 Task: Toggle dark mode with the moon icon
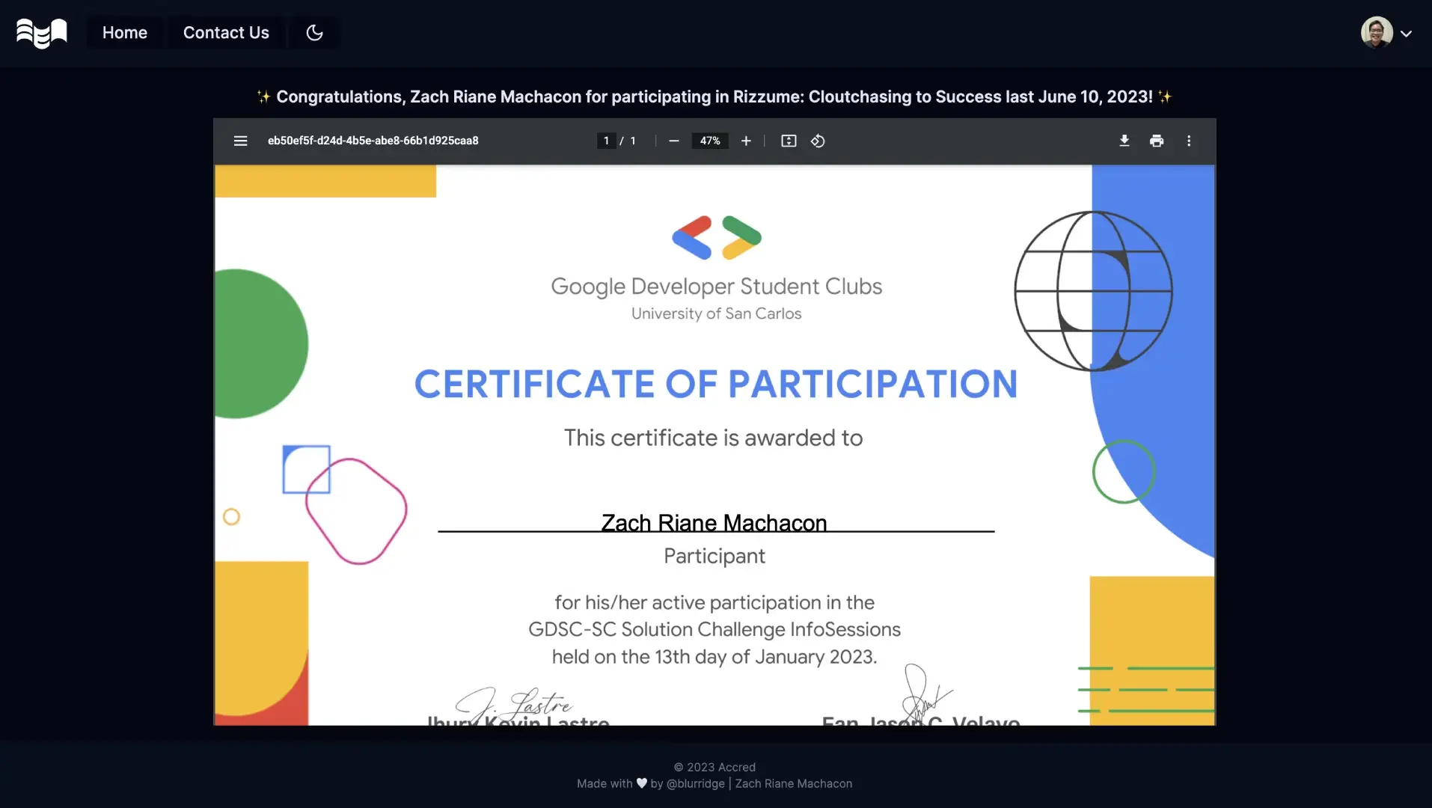point(313,32)
